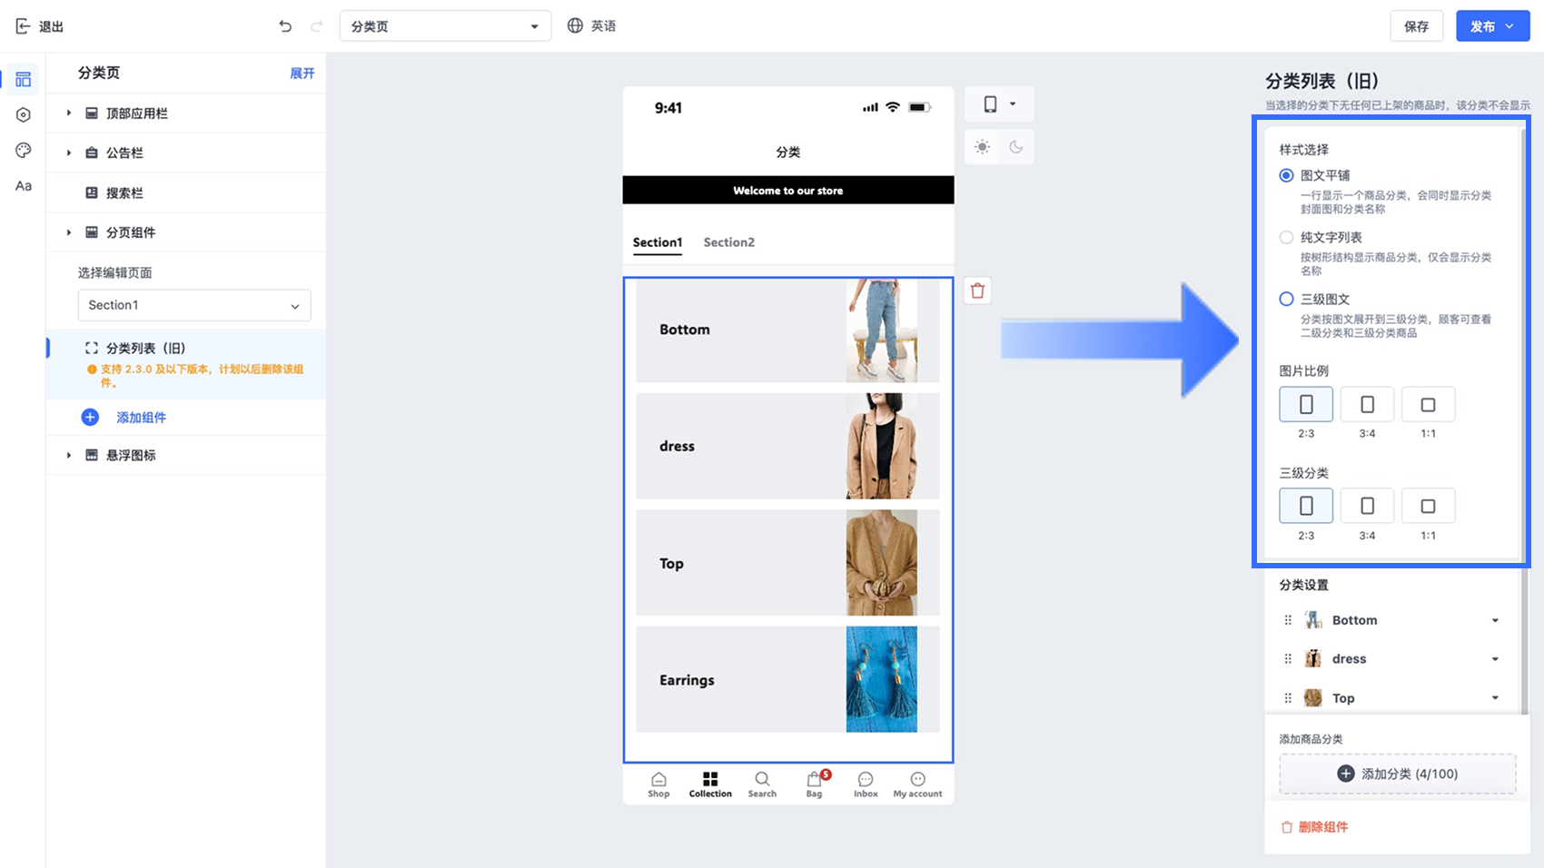Open the hexagon settings sidebar icon
Image resolution: width=1544 pixels, height=868 pixels.
(24, 114)
